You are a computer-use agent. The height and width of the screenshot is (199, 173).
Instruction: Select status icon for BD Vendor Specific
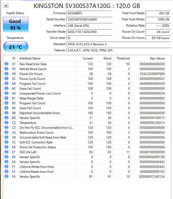6,118
